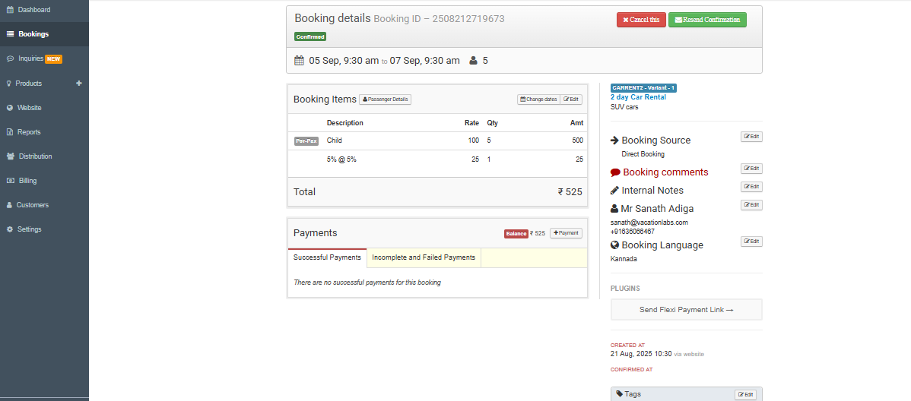Open the 2 day Car Rental link

point(638,97)
